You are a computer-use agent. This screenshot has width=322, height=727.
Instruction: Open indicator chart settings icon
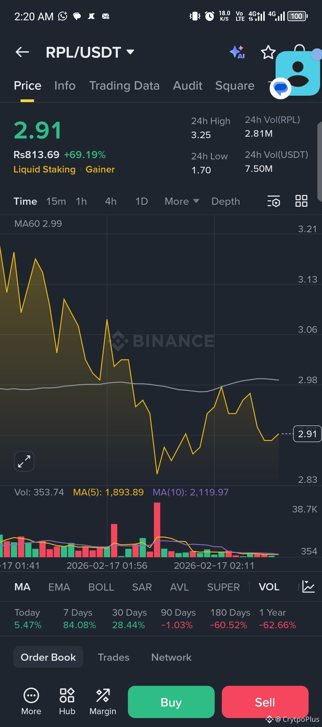(308, 587)
